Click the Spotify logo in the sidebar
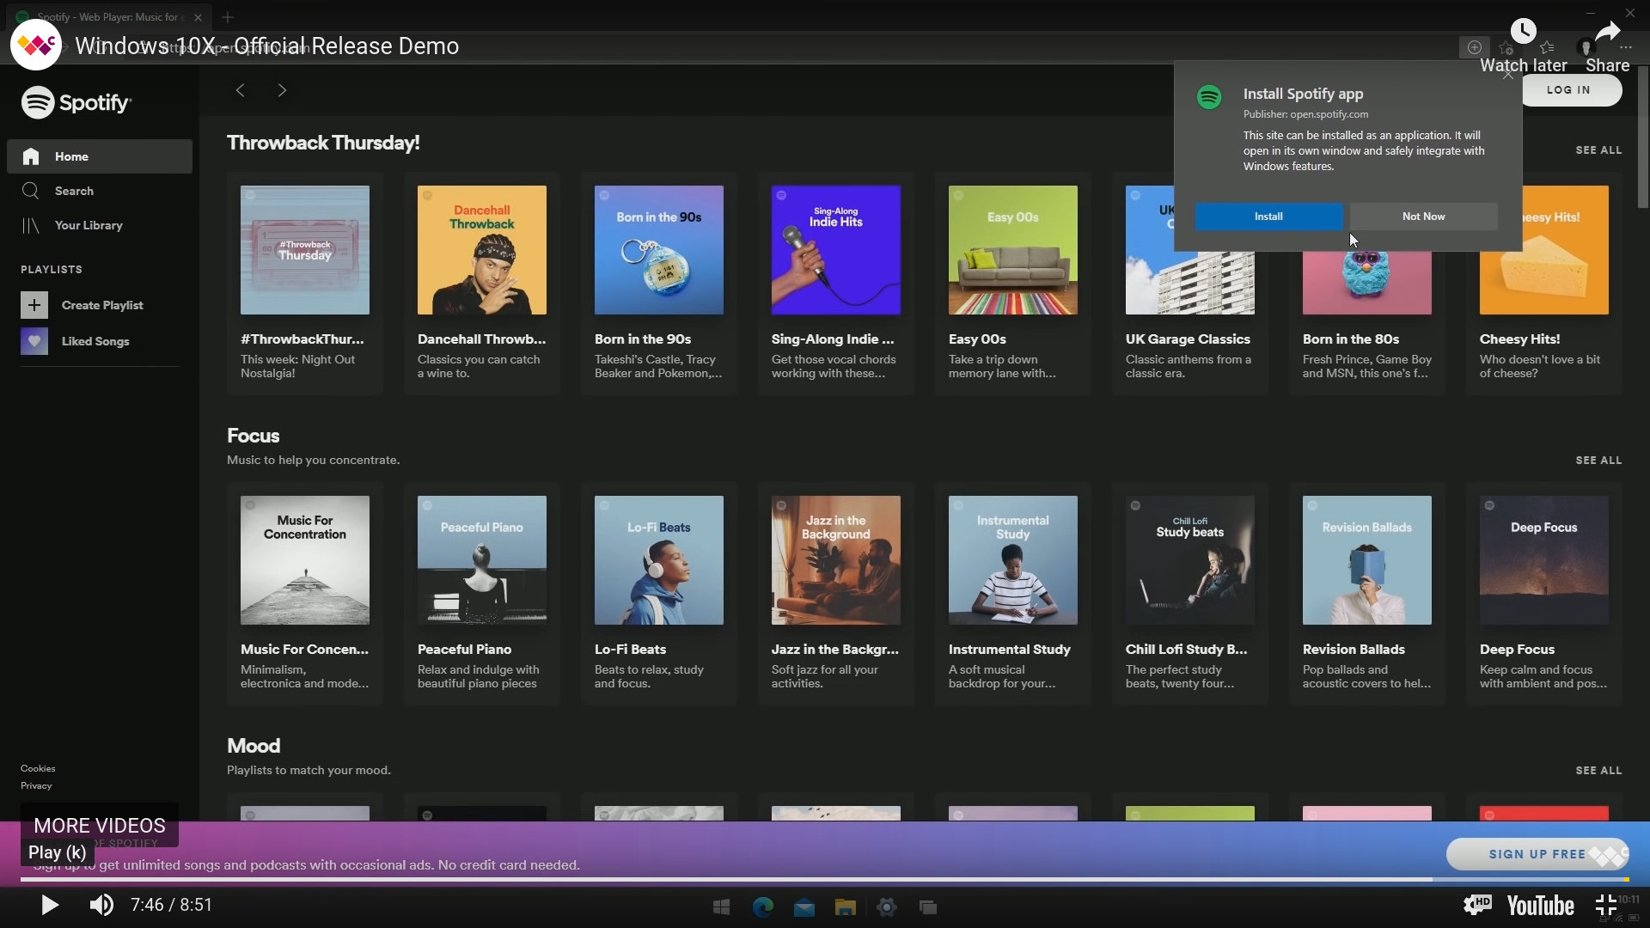This screenshot has height=928, width=1650. (76, 102)
